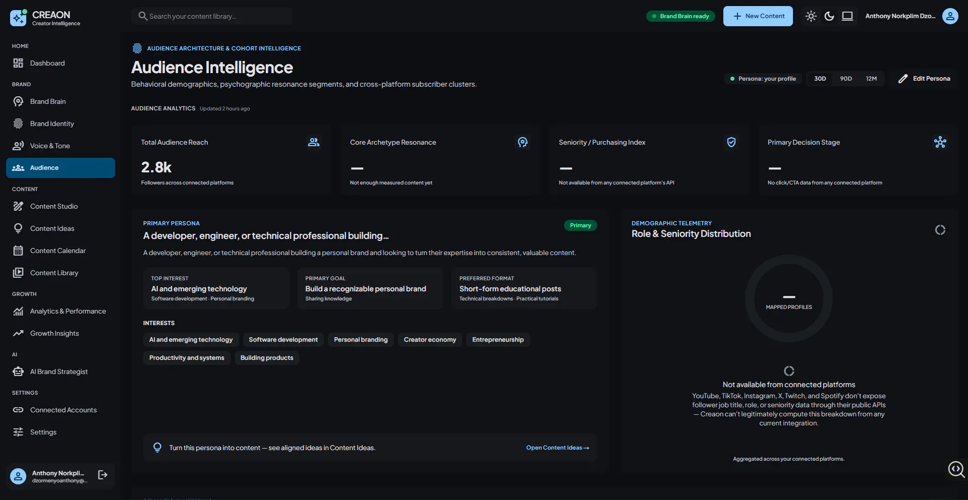Select the Audience sidebar item
The height and width of the screenshot is (500, 968).
click(x=61, y=168)
